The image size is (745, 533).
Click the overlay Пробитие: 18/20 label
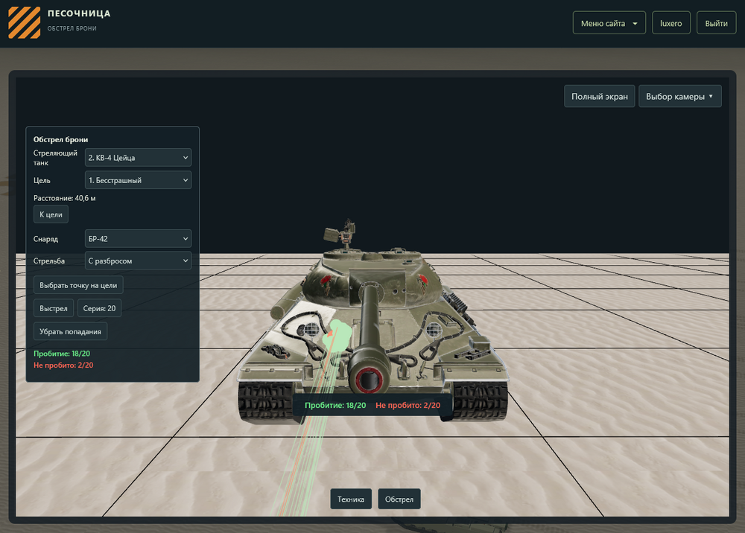pyautogui.click(x=335, y=405)
